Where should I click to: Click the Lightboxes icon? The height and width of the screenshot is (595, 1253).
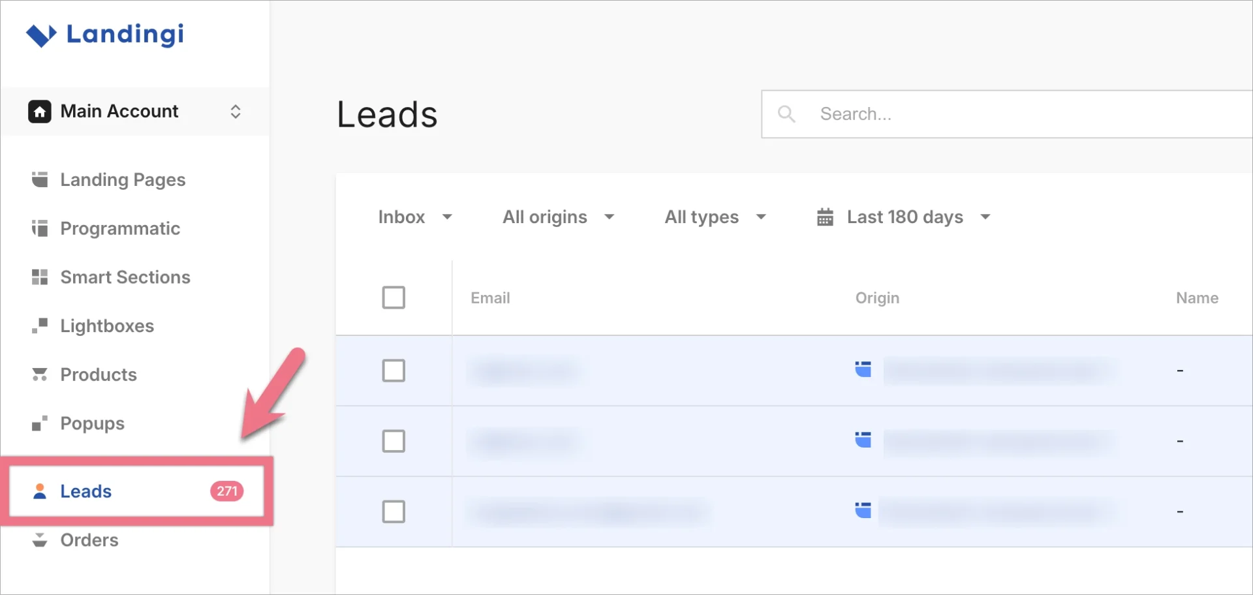pos(40,326)
